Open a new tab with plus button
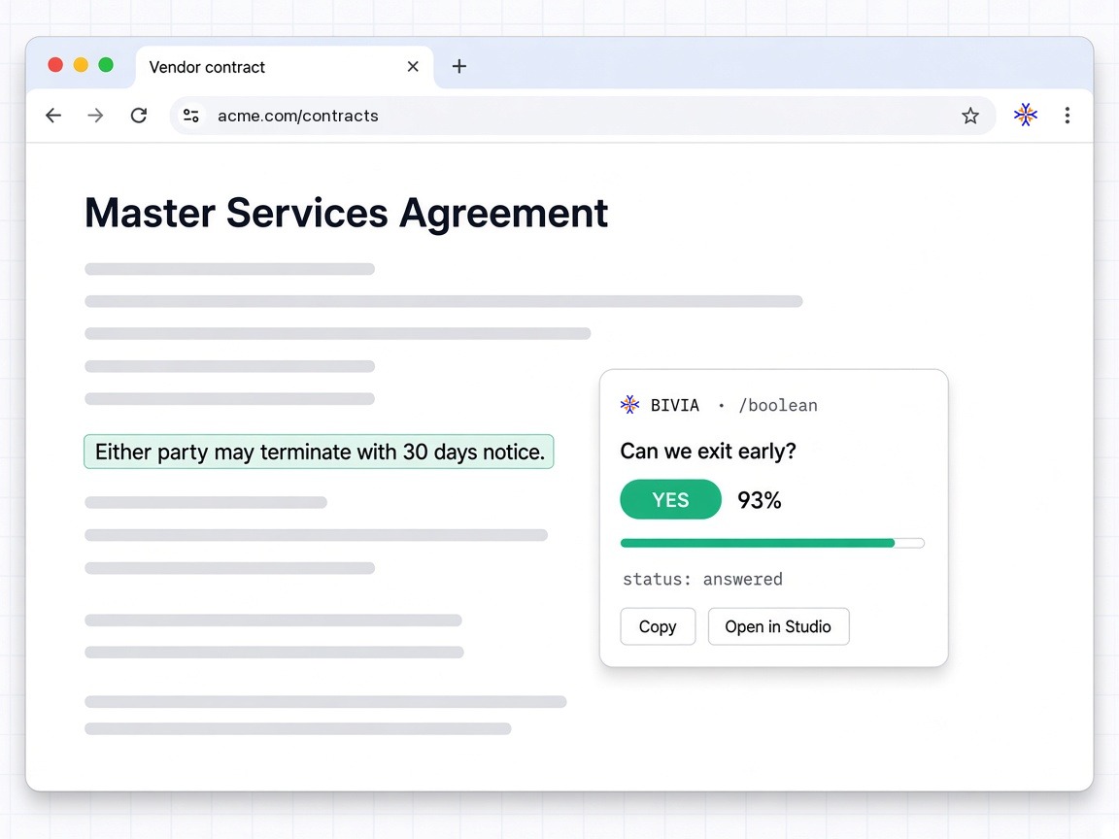Image resolution: width=1119 pixels, height=839 pixels. tap(458, 66)
